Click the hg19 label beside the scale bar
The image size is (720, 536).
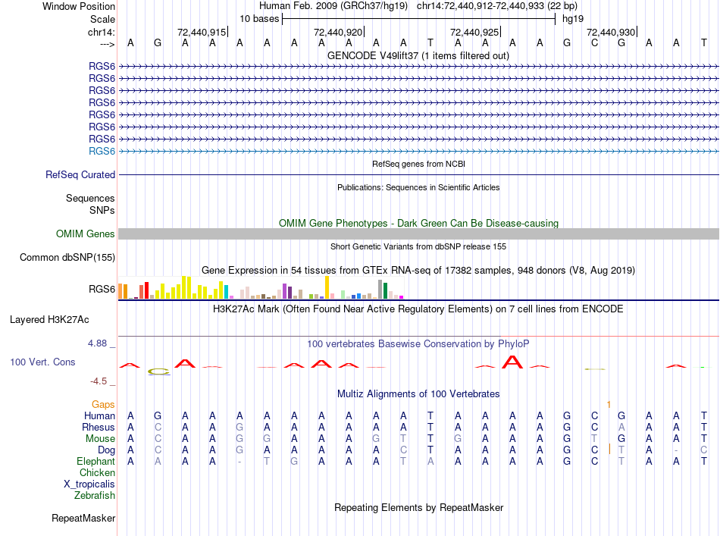click(x=573, y=19)
